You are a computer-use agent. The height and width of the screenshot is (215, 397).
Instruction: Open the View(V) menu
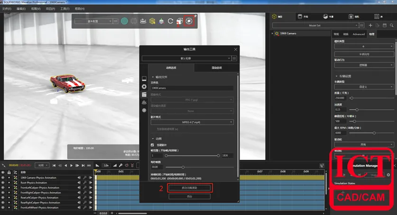(x=36, y=9)
